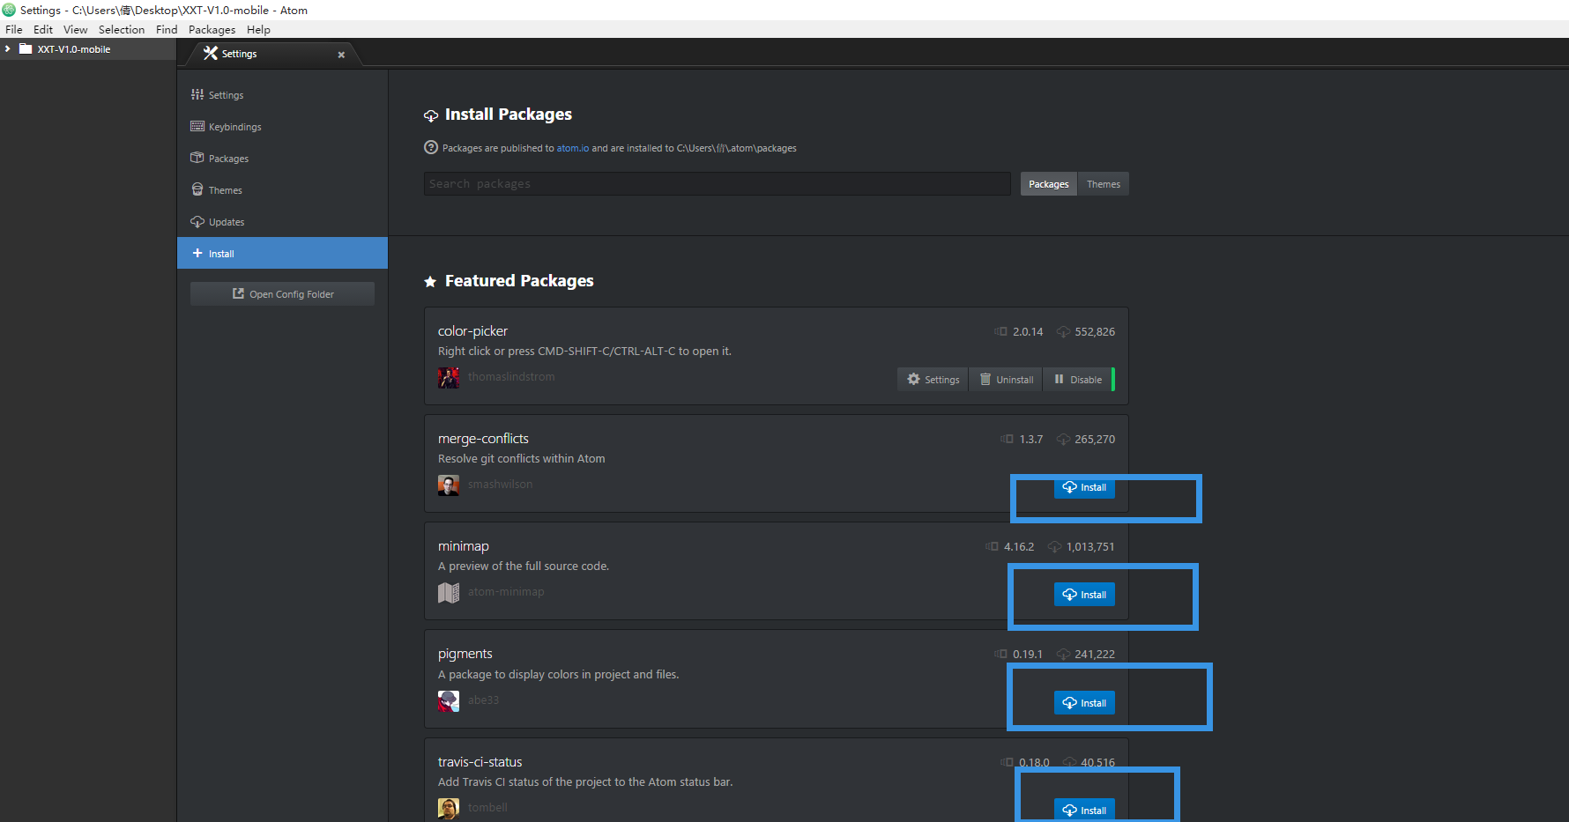The width and height of the screenshot is (1569, 822).
Task: Click atom-minimap author avatar
Action: pos(449,592)
